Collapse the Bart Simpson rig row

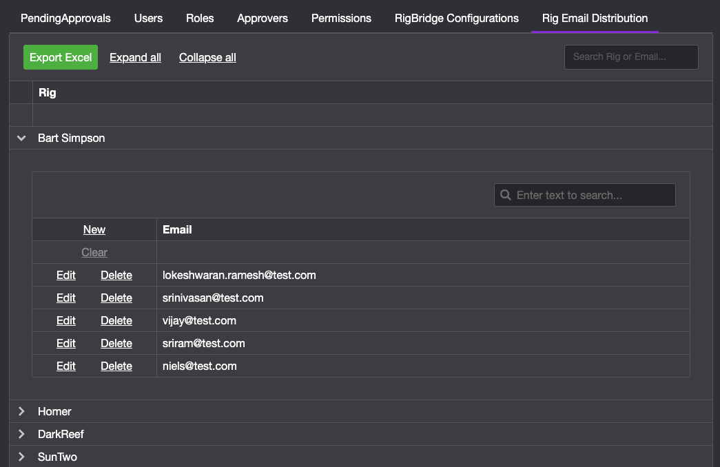[21, 138]
